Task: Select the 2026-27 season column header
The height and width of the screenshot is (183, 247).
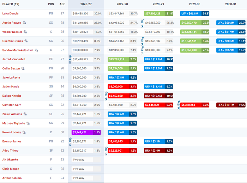Action: 86,4
